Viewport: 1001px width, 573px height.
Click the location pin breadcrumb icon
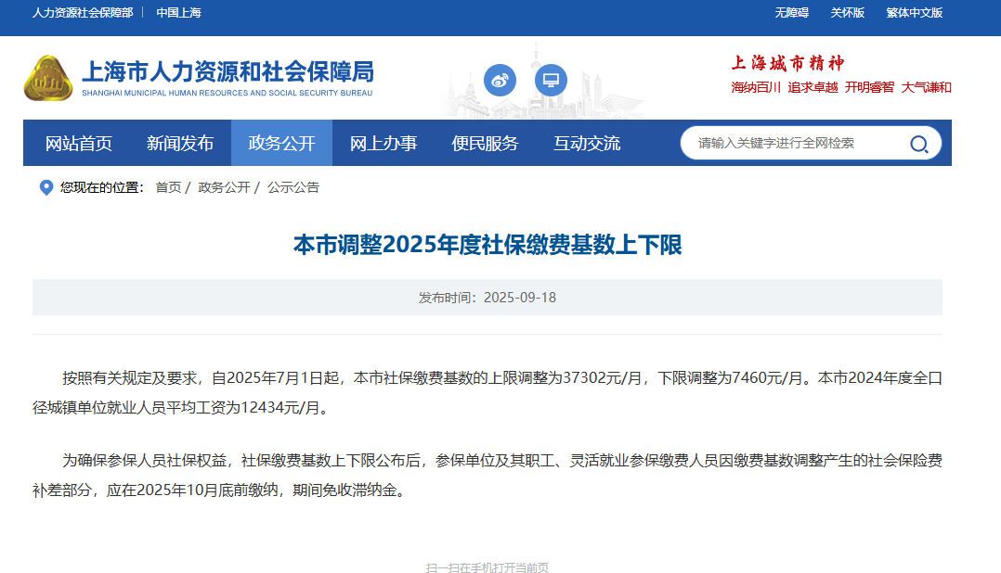coord(46,187)
